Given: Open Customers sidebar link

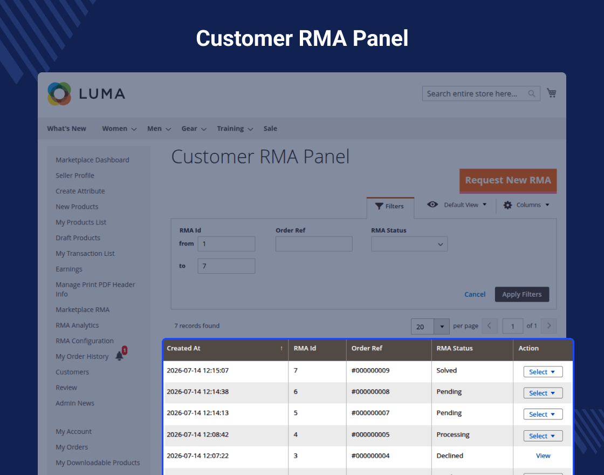Looking at the screenshot, I should (x=72, y=372).
